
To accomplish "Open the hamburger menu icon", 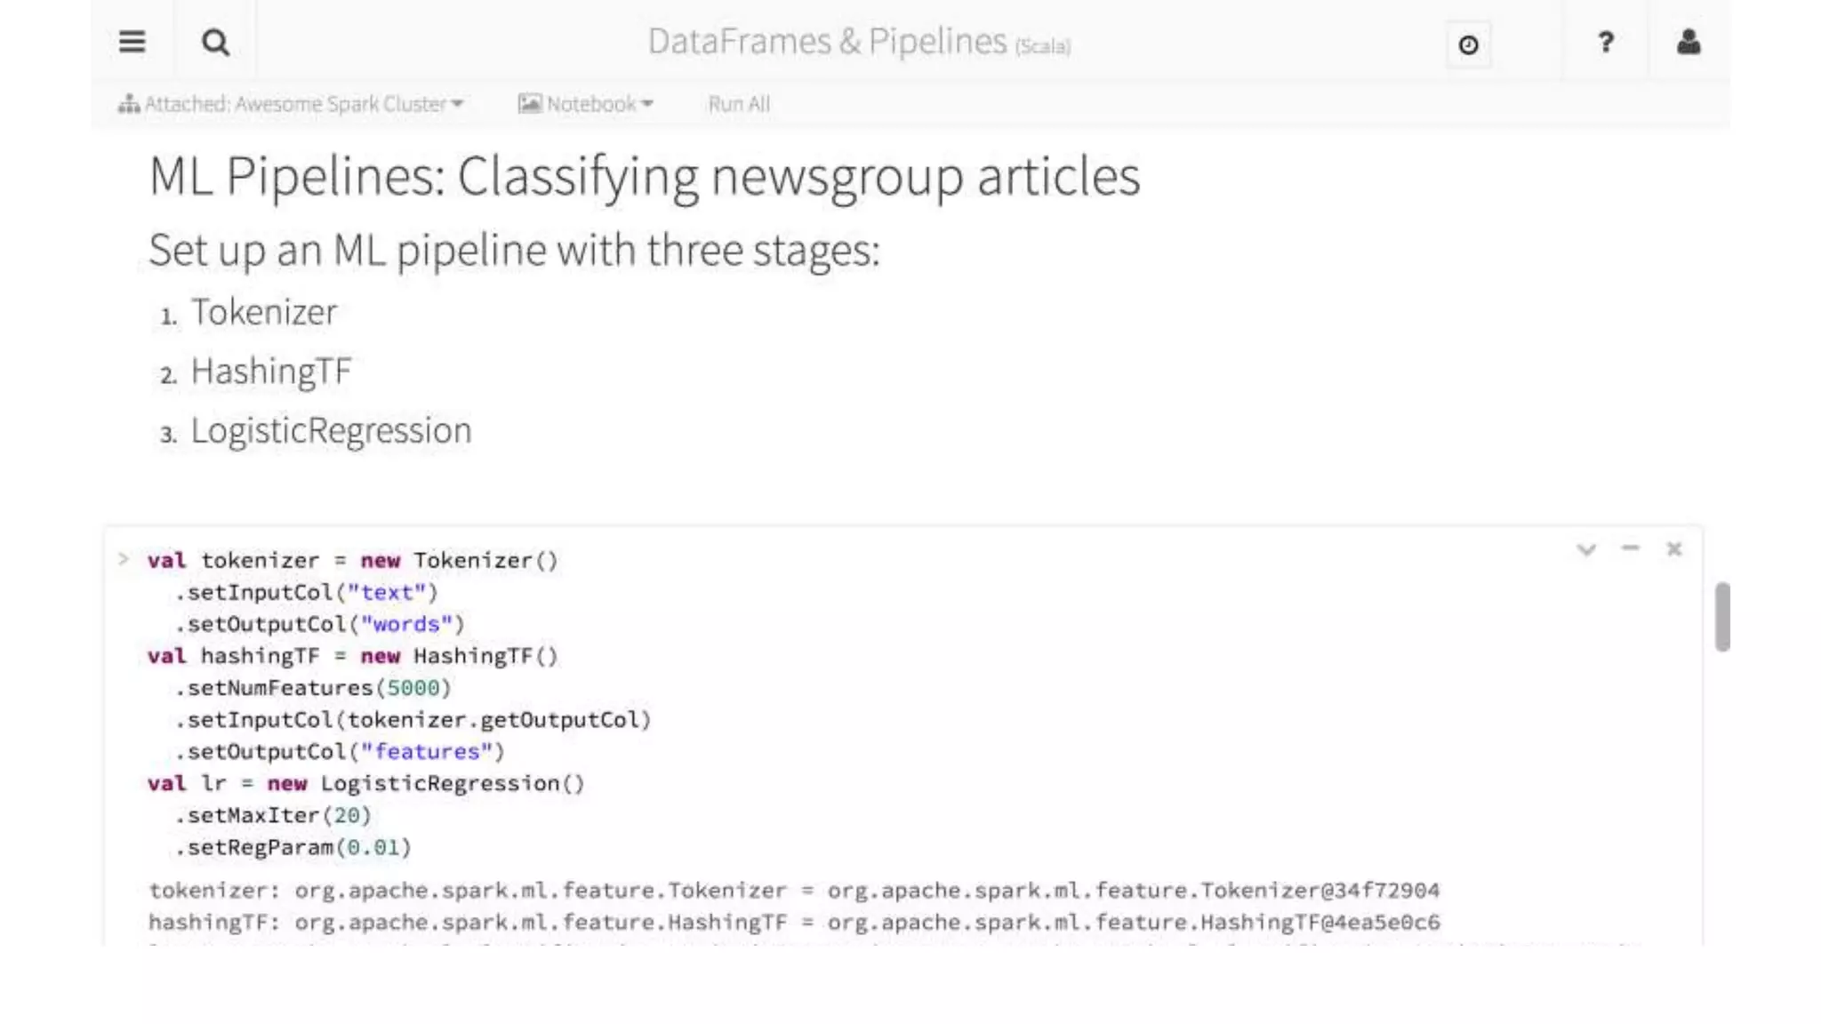I will (x=132, y=42).
